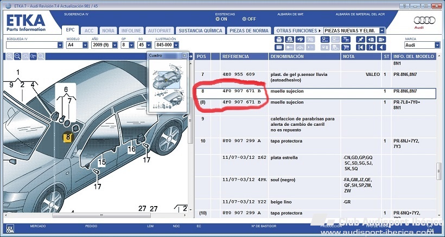Image resolution: width=445 pixels, height=237 pixels.
Task: Click the greyed zoom in magnifier icon
Action: point(9,56)
